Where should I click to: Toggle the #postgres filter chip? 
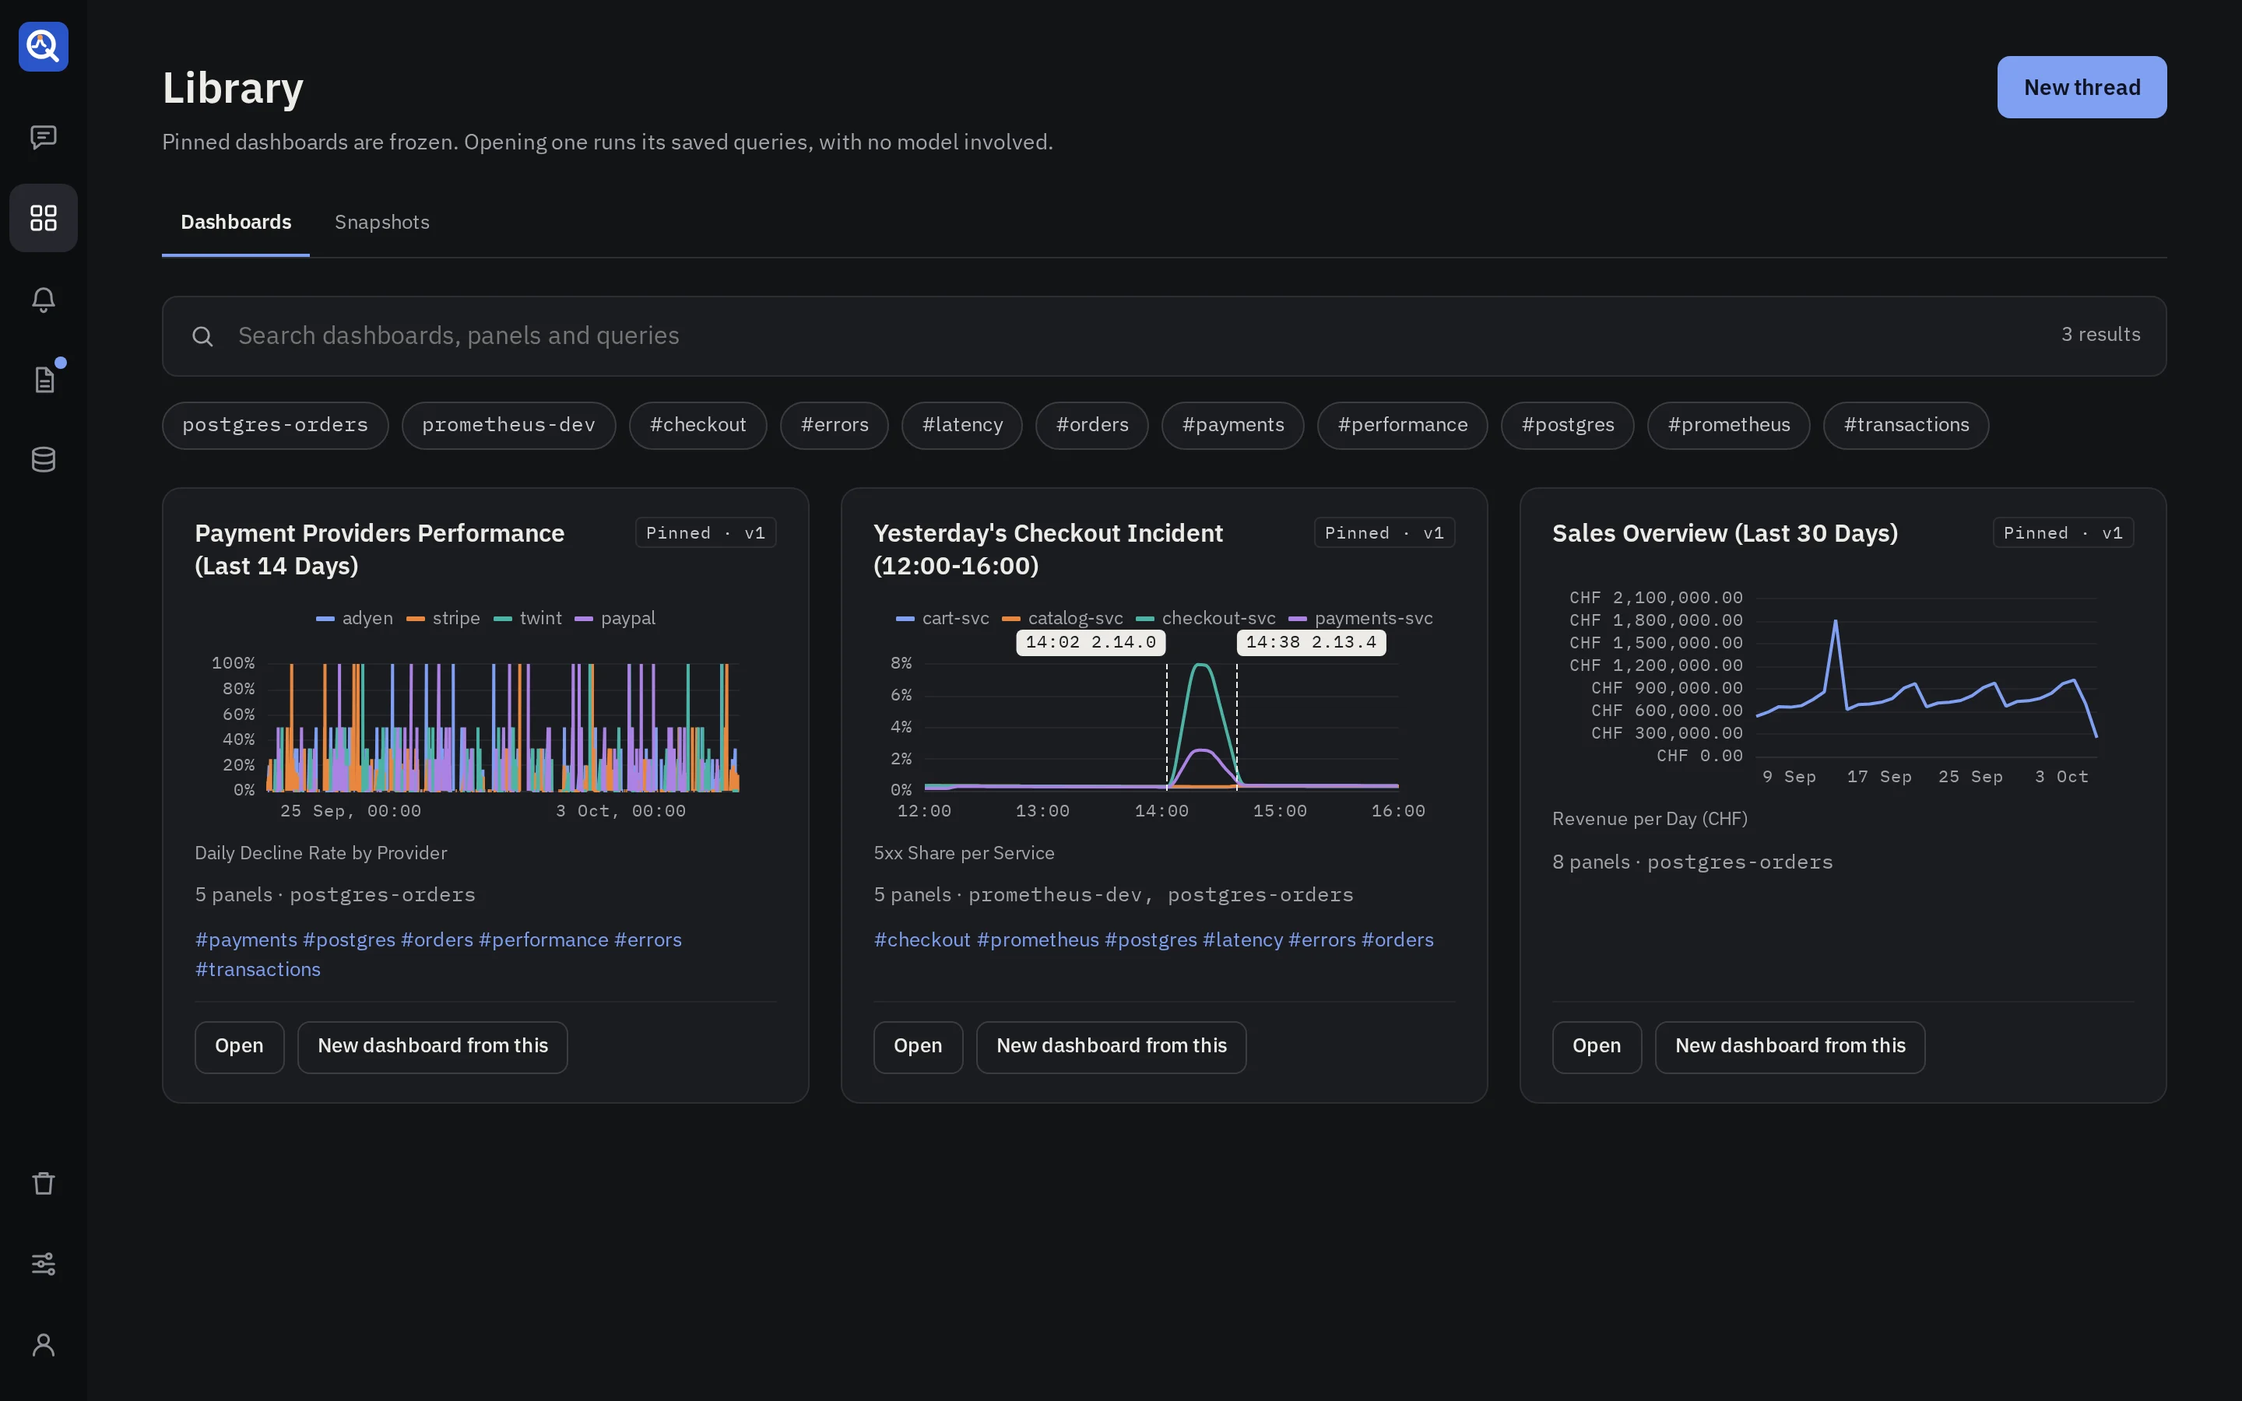1566,425
